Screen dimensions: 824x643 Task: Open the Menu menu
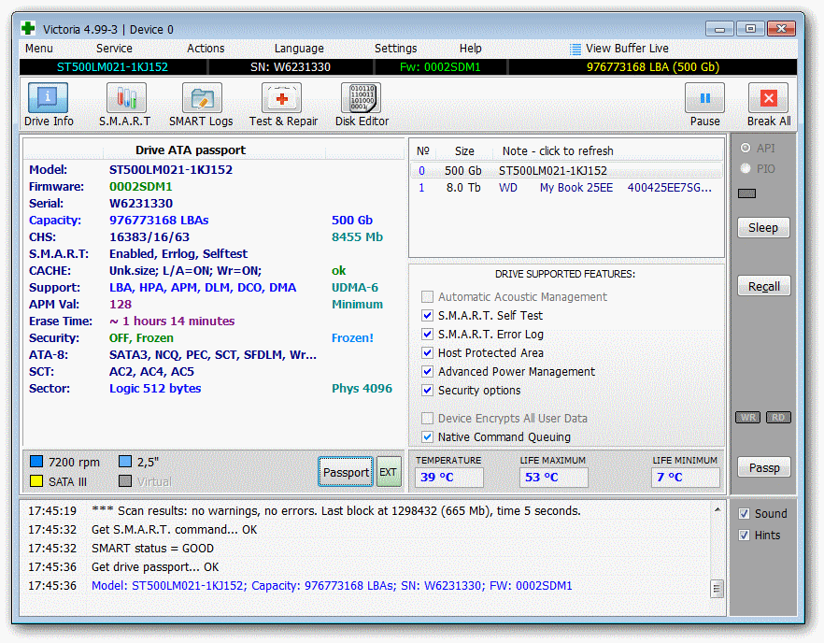pyautogui.click(x=39, y=49)
